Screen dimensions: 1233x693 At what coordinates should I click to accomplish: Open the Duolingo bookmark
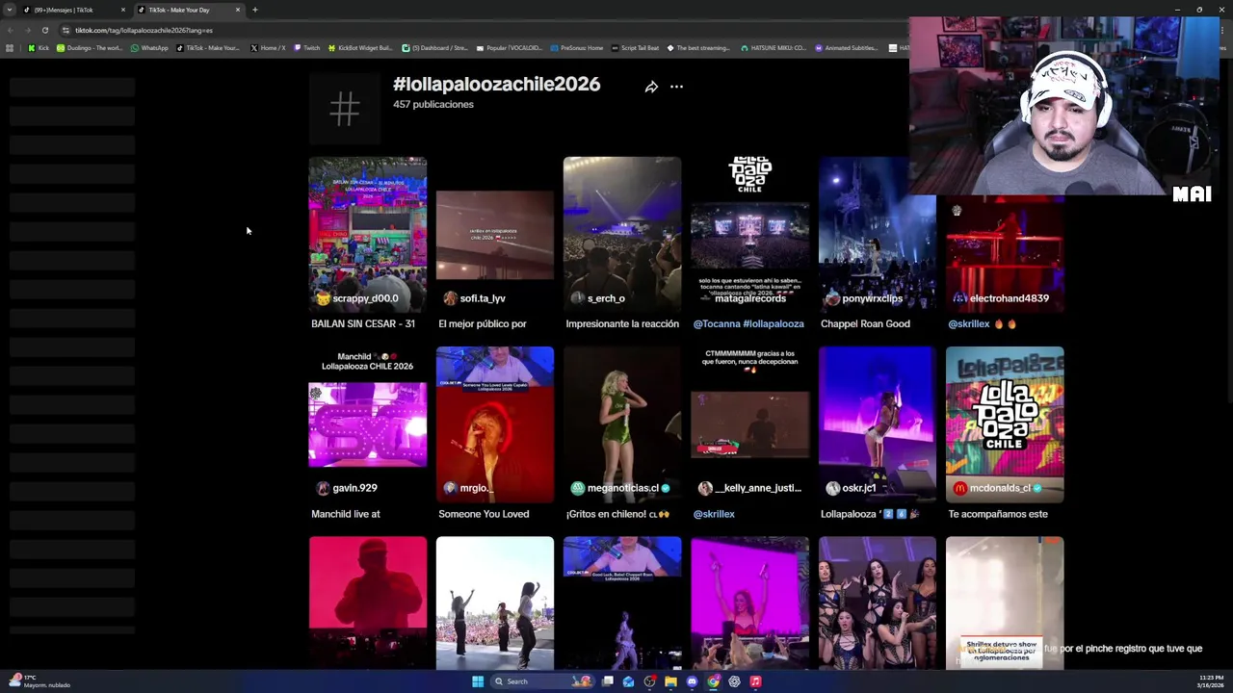tap(90, 47)
